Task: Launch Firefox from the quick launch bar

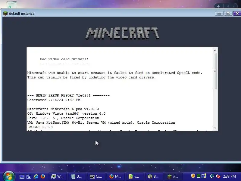Action: pyautogui.click(x=43, y=176)
